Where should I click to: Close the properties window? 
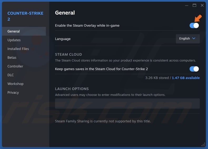(x=202, y=5)
